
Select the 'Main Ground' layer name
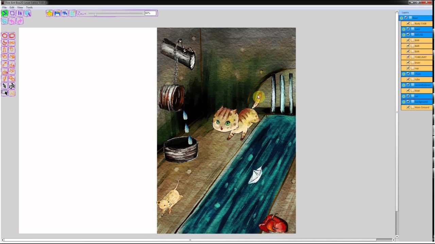422,107
